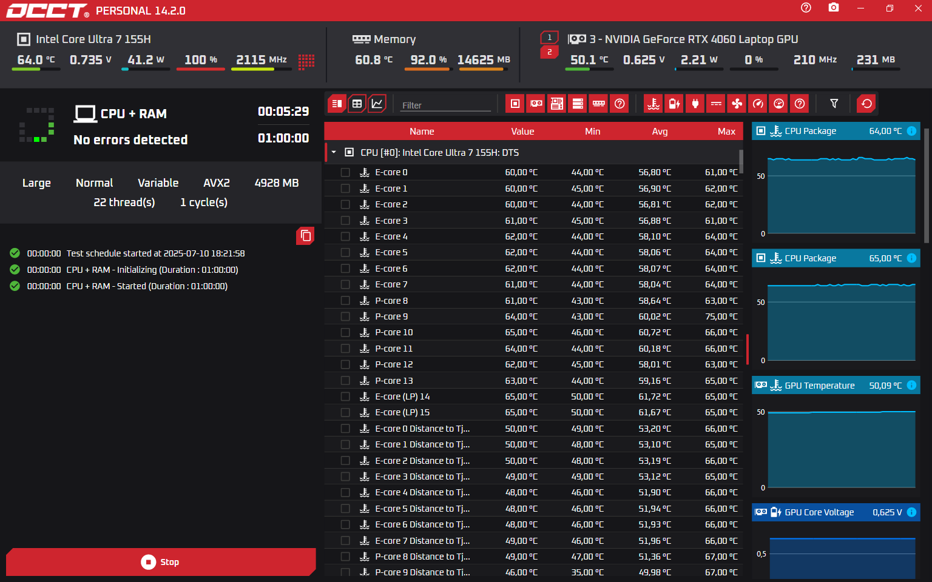This screenshot has width=932, height=582.
Task: Click the 4928 MB memory size label
Action: pyautogui.click(x=277, y=183)
